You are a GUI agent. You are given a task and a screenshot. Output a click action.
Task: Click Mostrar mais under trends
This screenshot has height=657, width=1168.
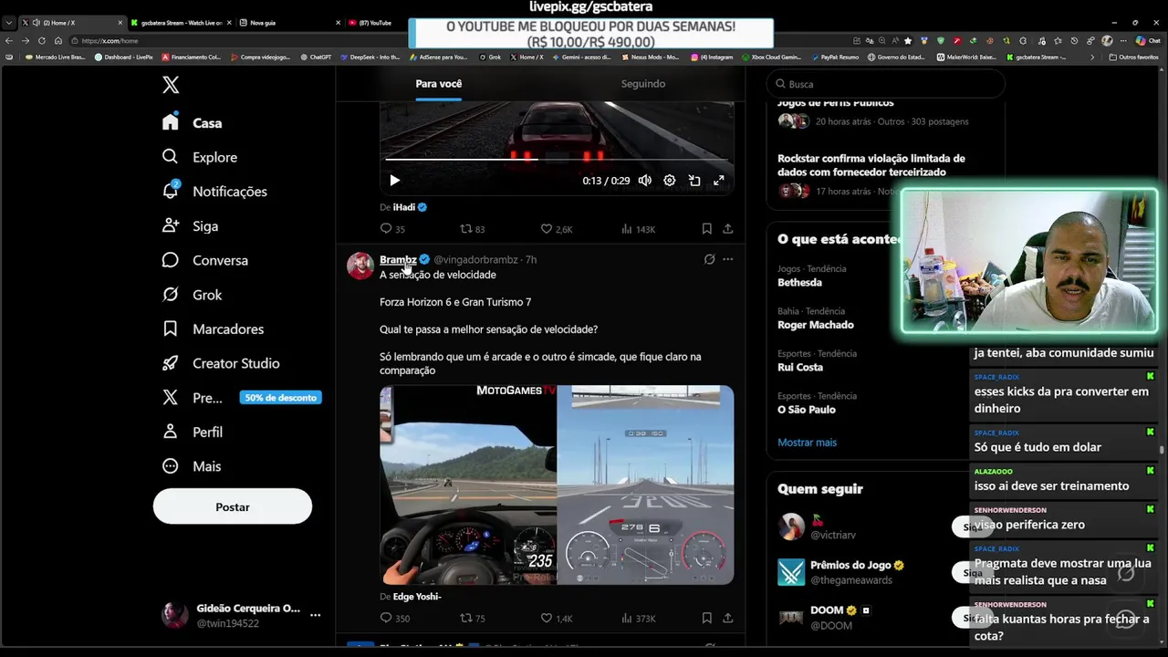[807, 443]
